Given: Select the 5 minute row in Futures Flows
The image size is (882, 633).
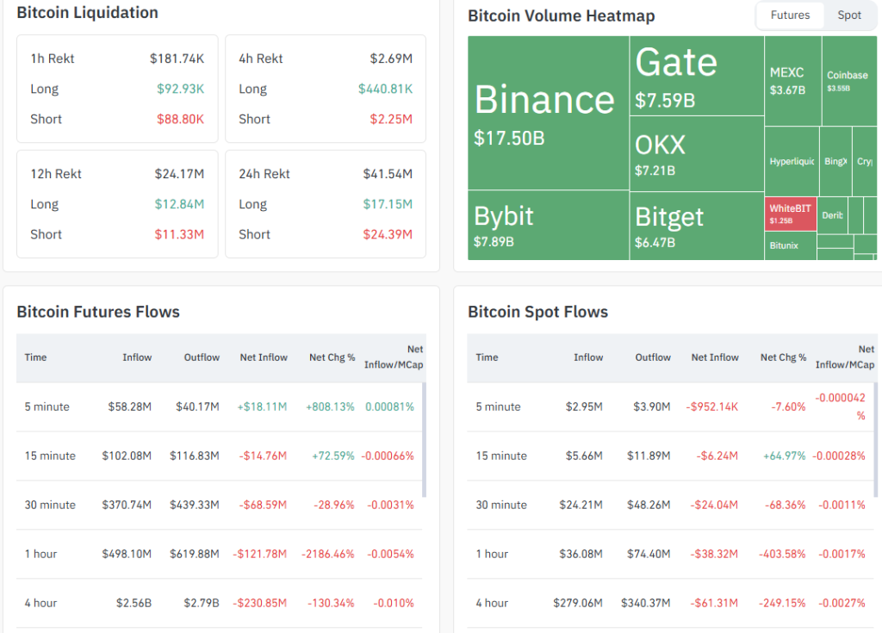Looking at the screenshot, I should 47,406.
